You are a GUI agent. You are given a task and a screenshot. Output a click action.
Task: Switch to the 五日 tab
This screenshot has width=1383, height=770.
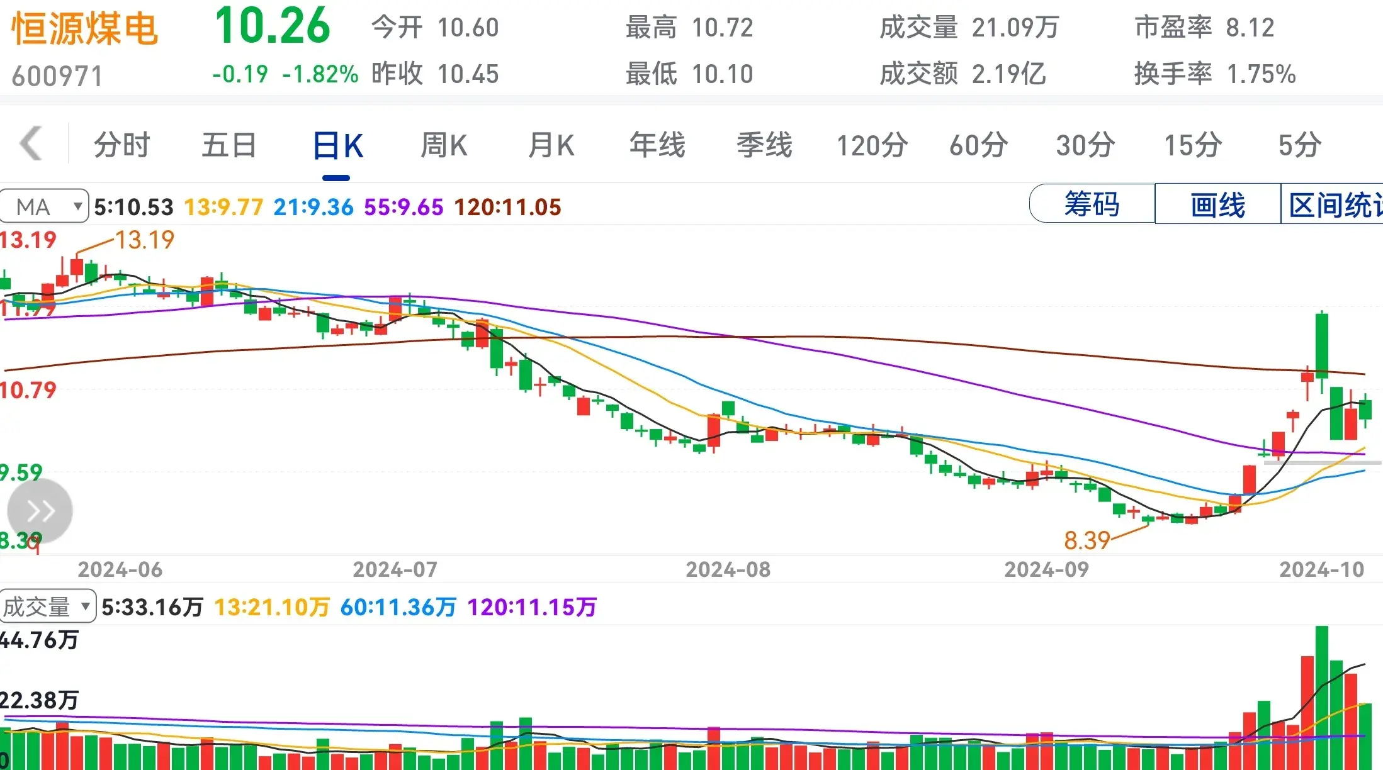click(229, 145)
